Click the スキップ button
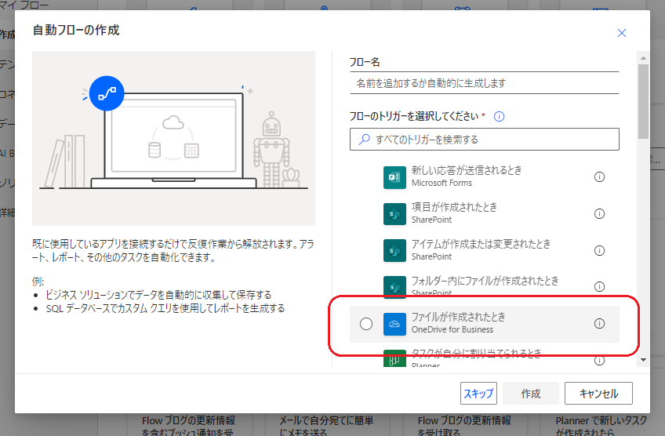 pyautogui.click(x=478, y=394)
